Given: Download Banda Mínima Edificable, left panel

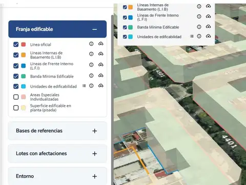Looking at the screenshot, I should click(101, 76).
